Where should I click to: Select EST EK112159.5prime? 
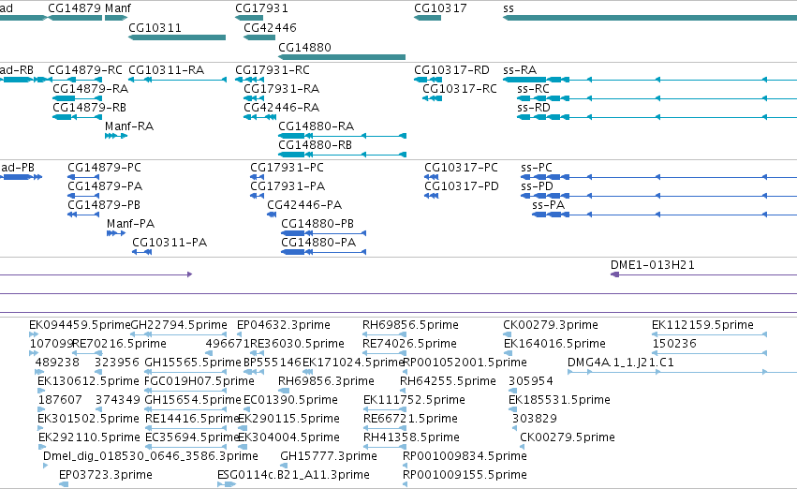click(x=702, y=325)
